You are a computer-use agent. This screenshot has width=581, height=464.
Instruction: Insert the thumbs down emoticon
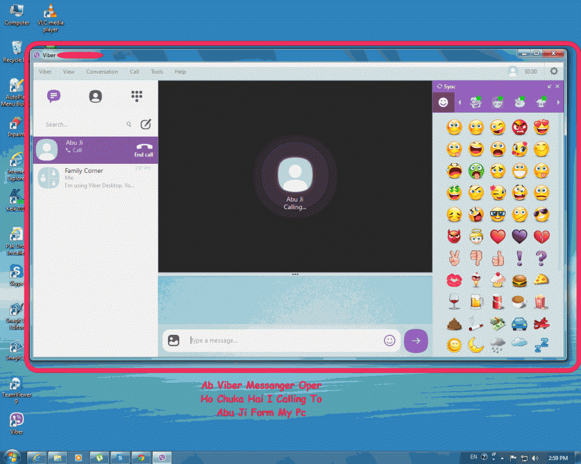pyautogui.click(x=476, y=258)
